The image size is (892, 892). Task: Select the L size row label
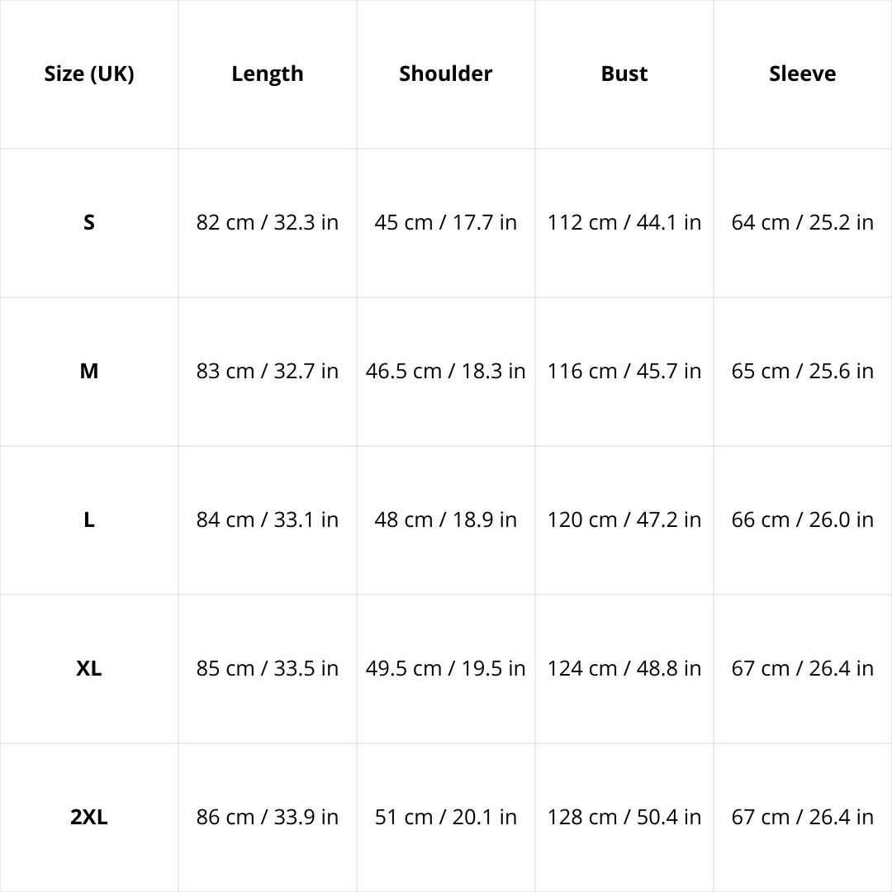[x=89, y=520]
